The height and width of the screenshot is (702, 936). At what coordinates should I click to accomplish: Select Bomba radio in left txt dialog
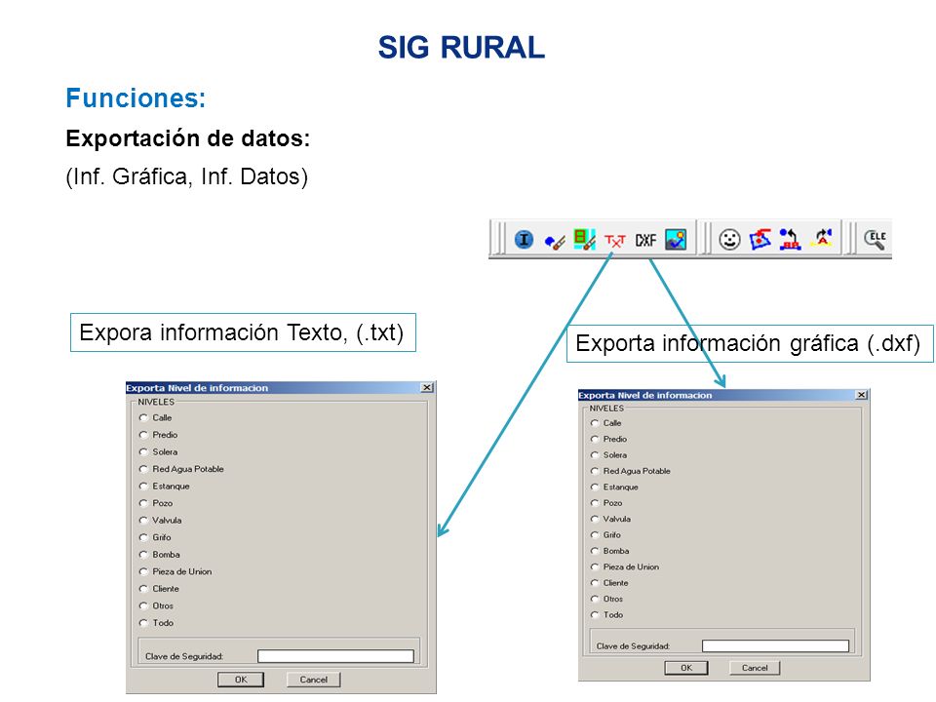point(143,555)
